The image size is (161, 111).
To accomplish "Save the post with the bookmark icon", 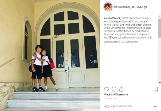I will point(156,89).
